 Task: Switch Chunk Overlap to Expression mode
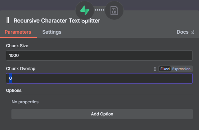click(181, 69)
